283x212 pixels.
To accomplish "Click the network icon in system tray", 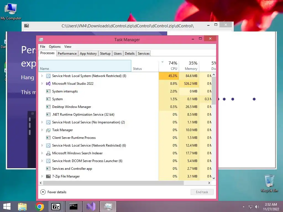I will (250, 207).
